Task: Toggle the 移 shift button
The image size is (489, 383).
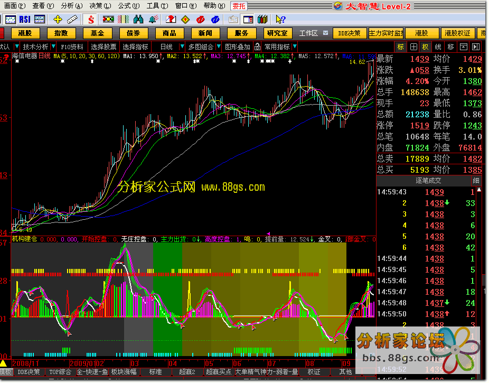Action: [x=450, y=47]
